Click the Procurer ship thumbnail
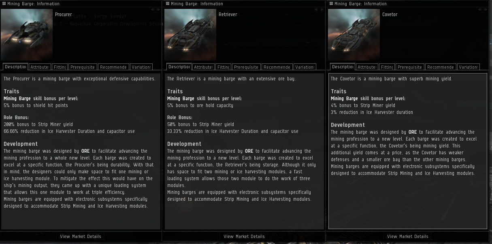This screenshot has width=492, height=244. click(27, 35)
